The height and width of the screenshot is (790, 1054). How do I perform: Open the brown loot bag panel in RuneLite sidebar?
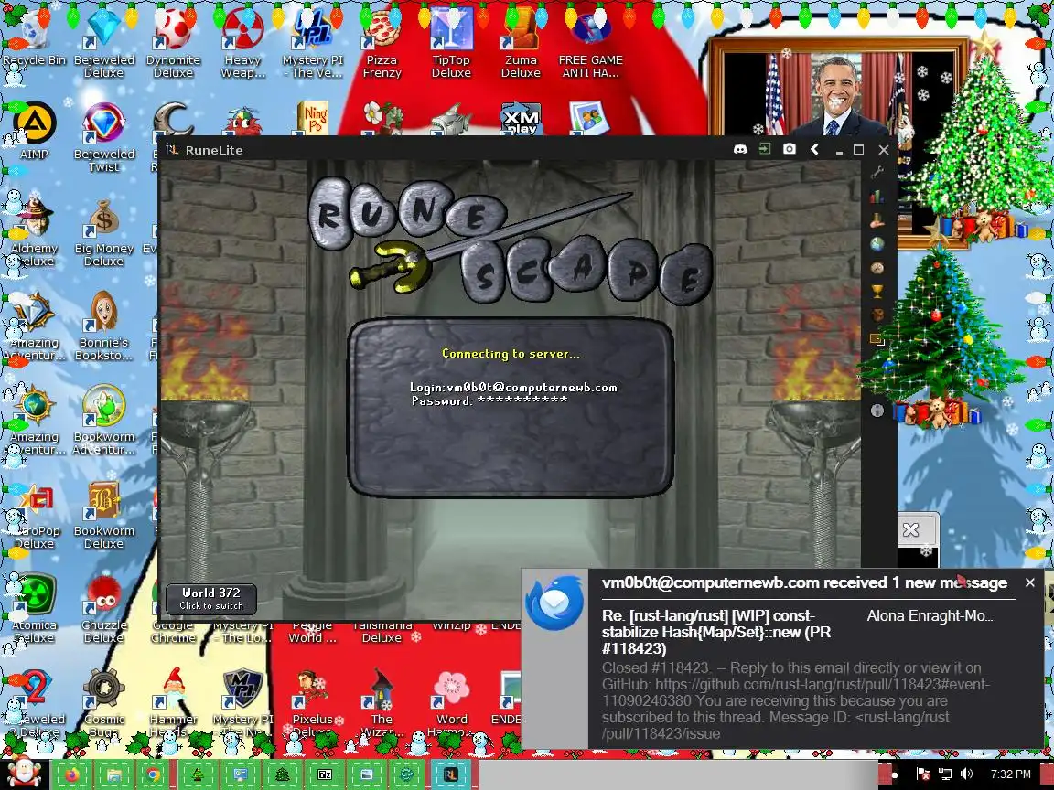coord(877,315)
